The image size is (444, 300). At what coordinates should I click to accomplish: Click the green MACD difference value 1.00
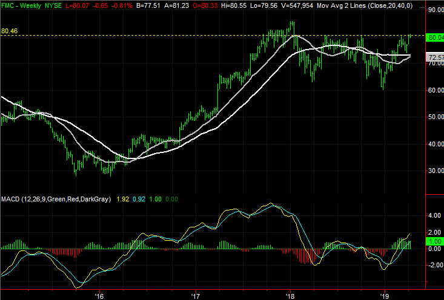pyautogui.click(x=155, y=200)
